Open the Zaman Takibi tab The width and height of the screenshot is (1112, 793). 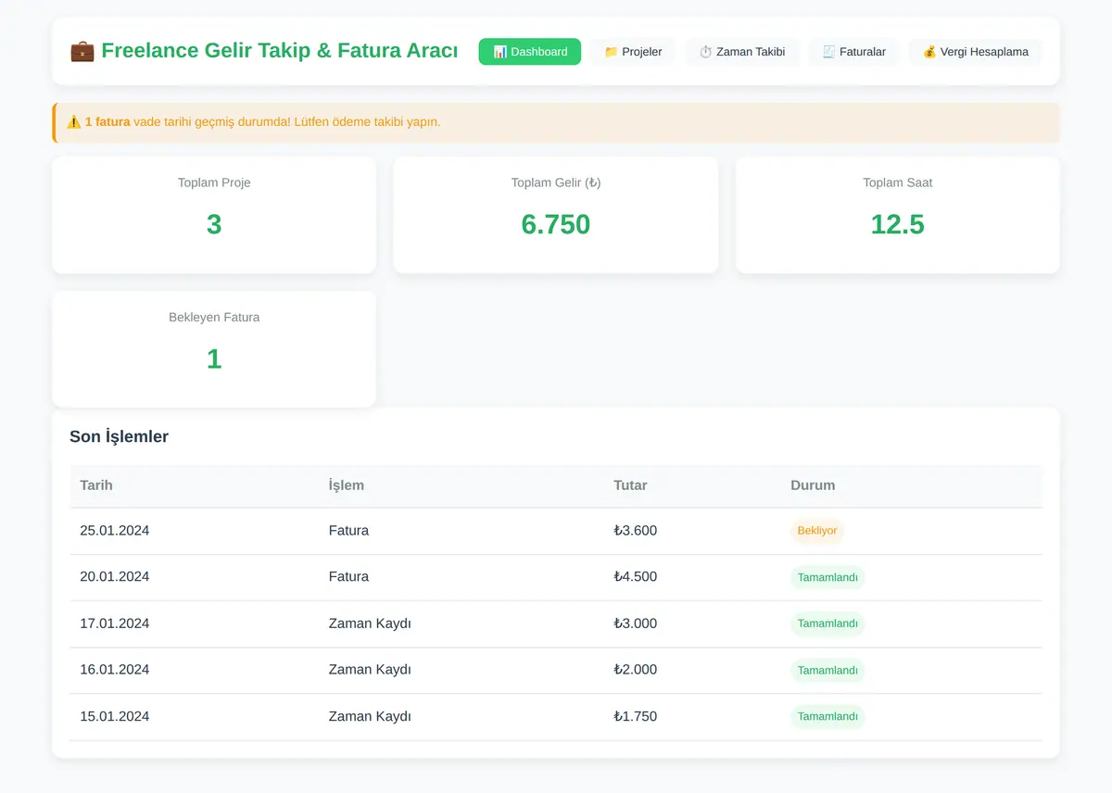click(742, 52)
